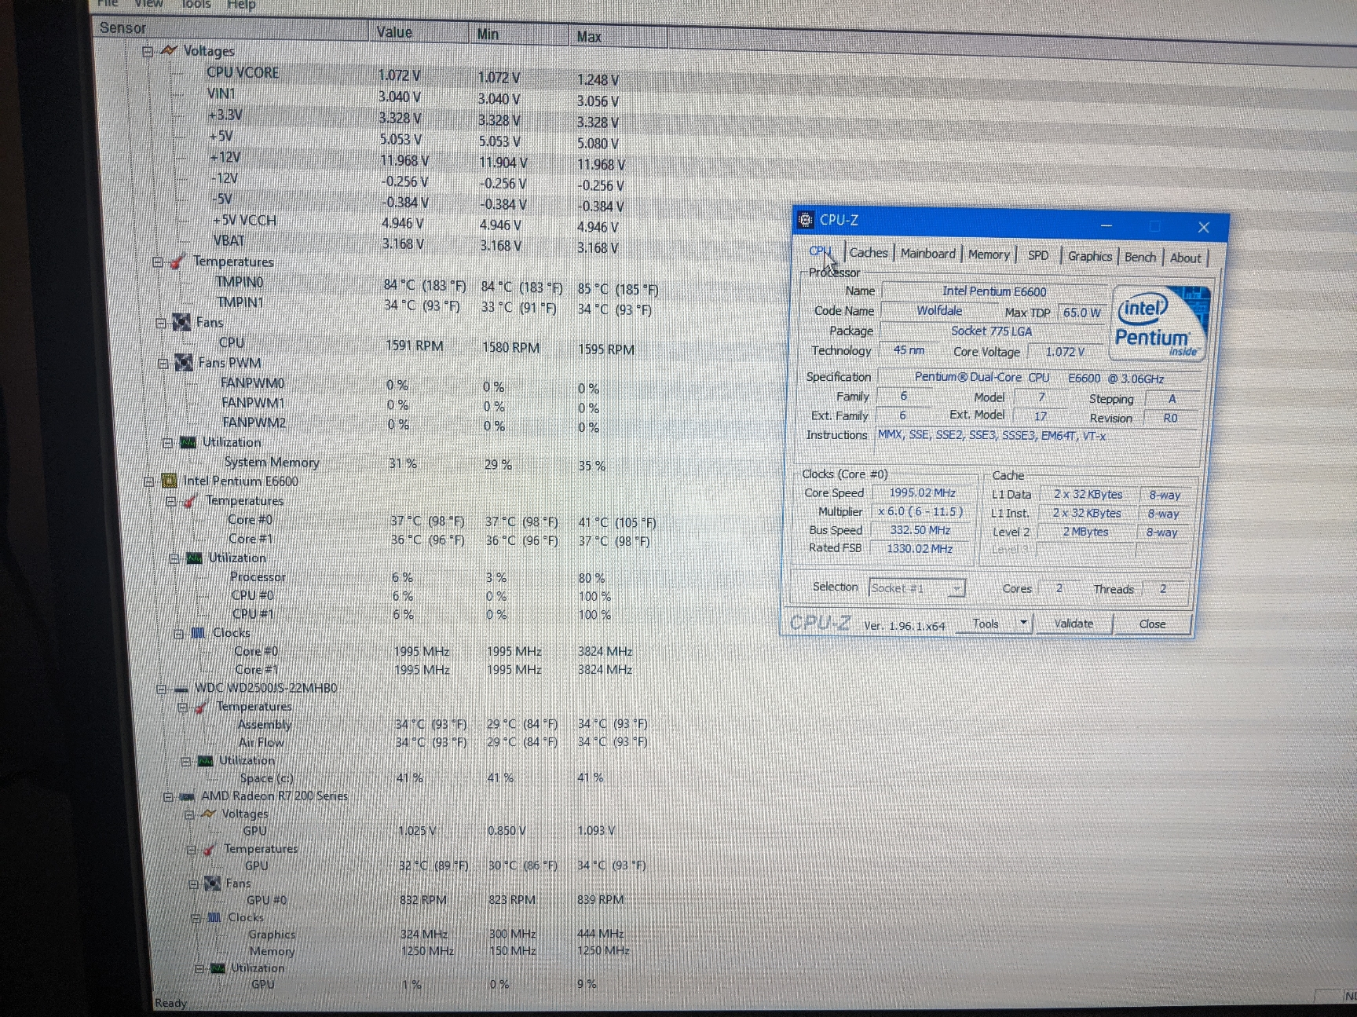Open the Tools dropdown arrow in CPU-Z
The width and height of the screenshot is (1357, 1017).
pos(1022,624)
